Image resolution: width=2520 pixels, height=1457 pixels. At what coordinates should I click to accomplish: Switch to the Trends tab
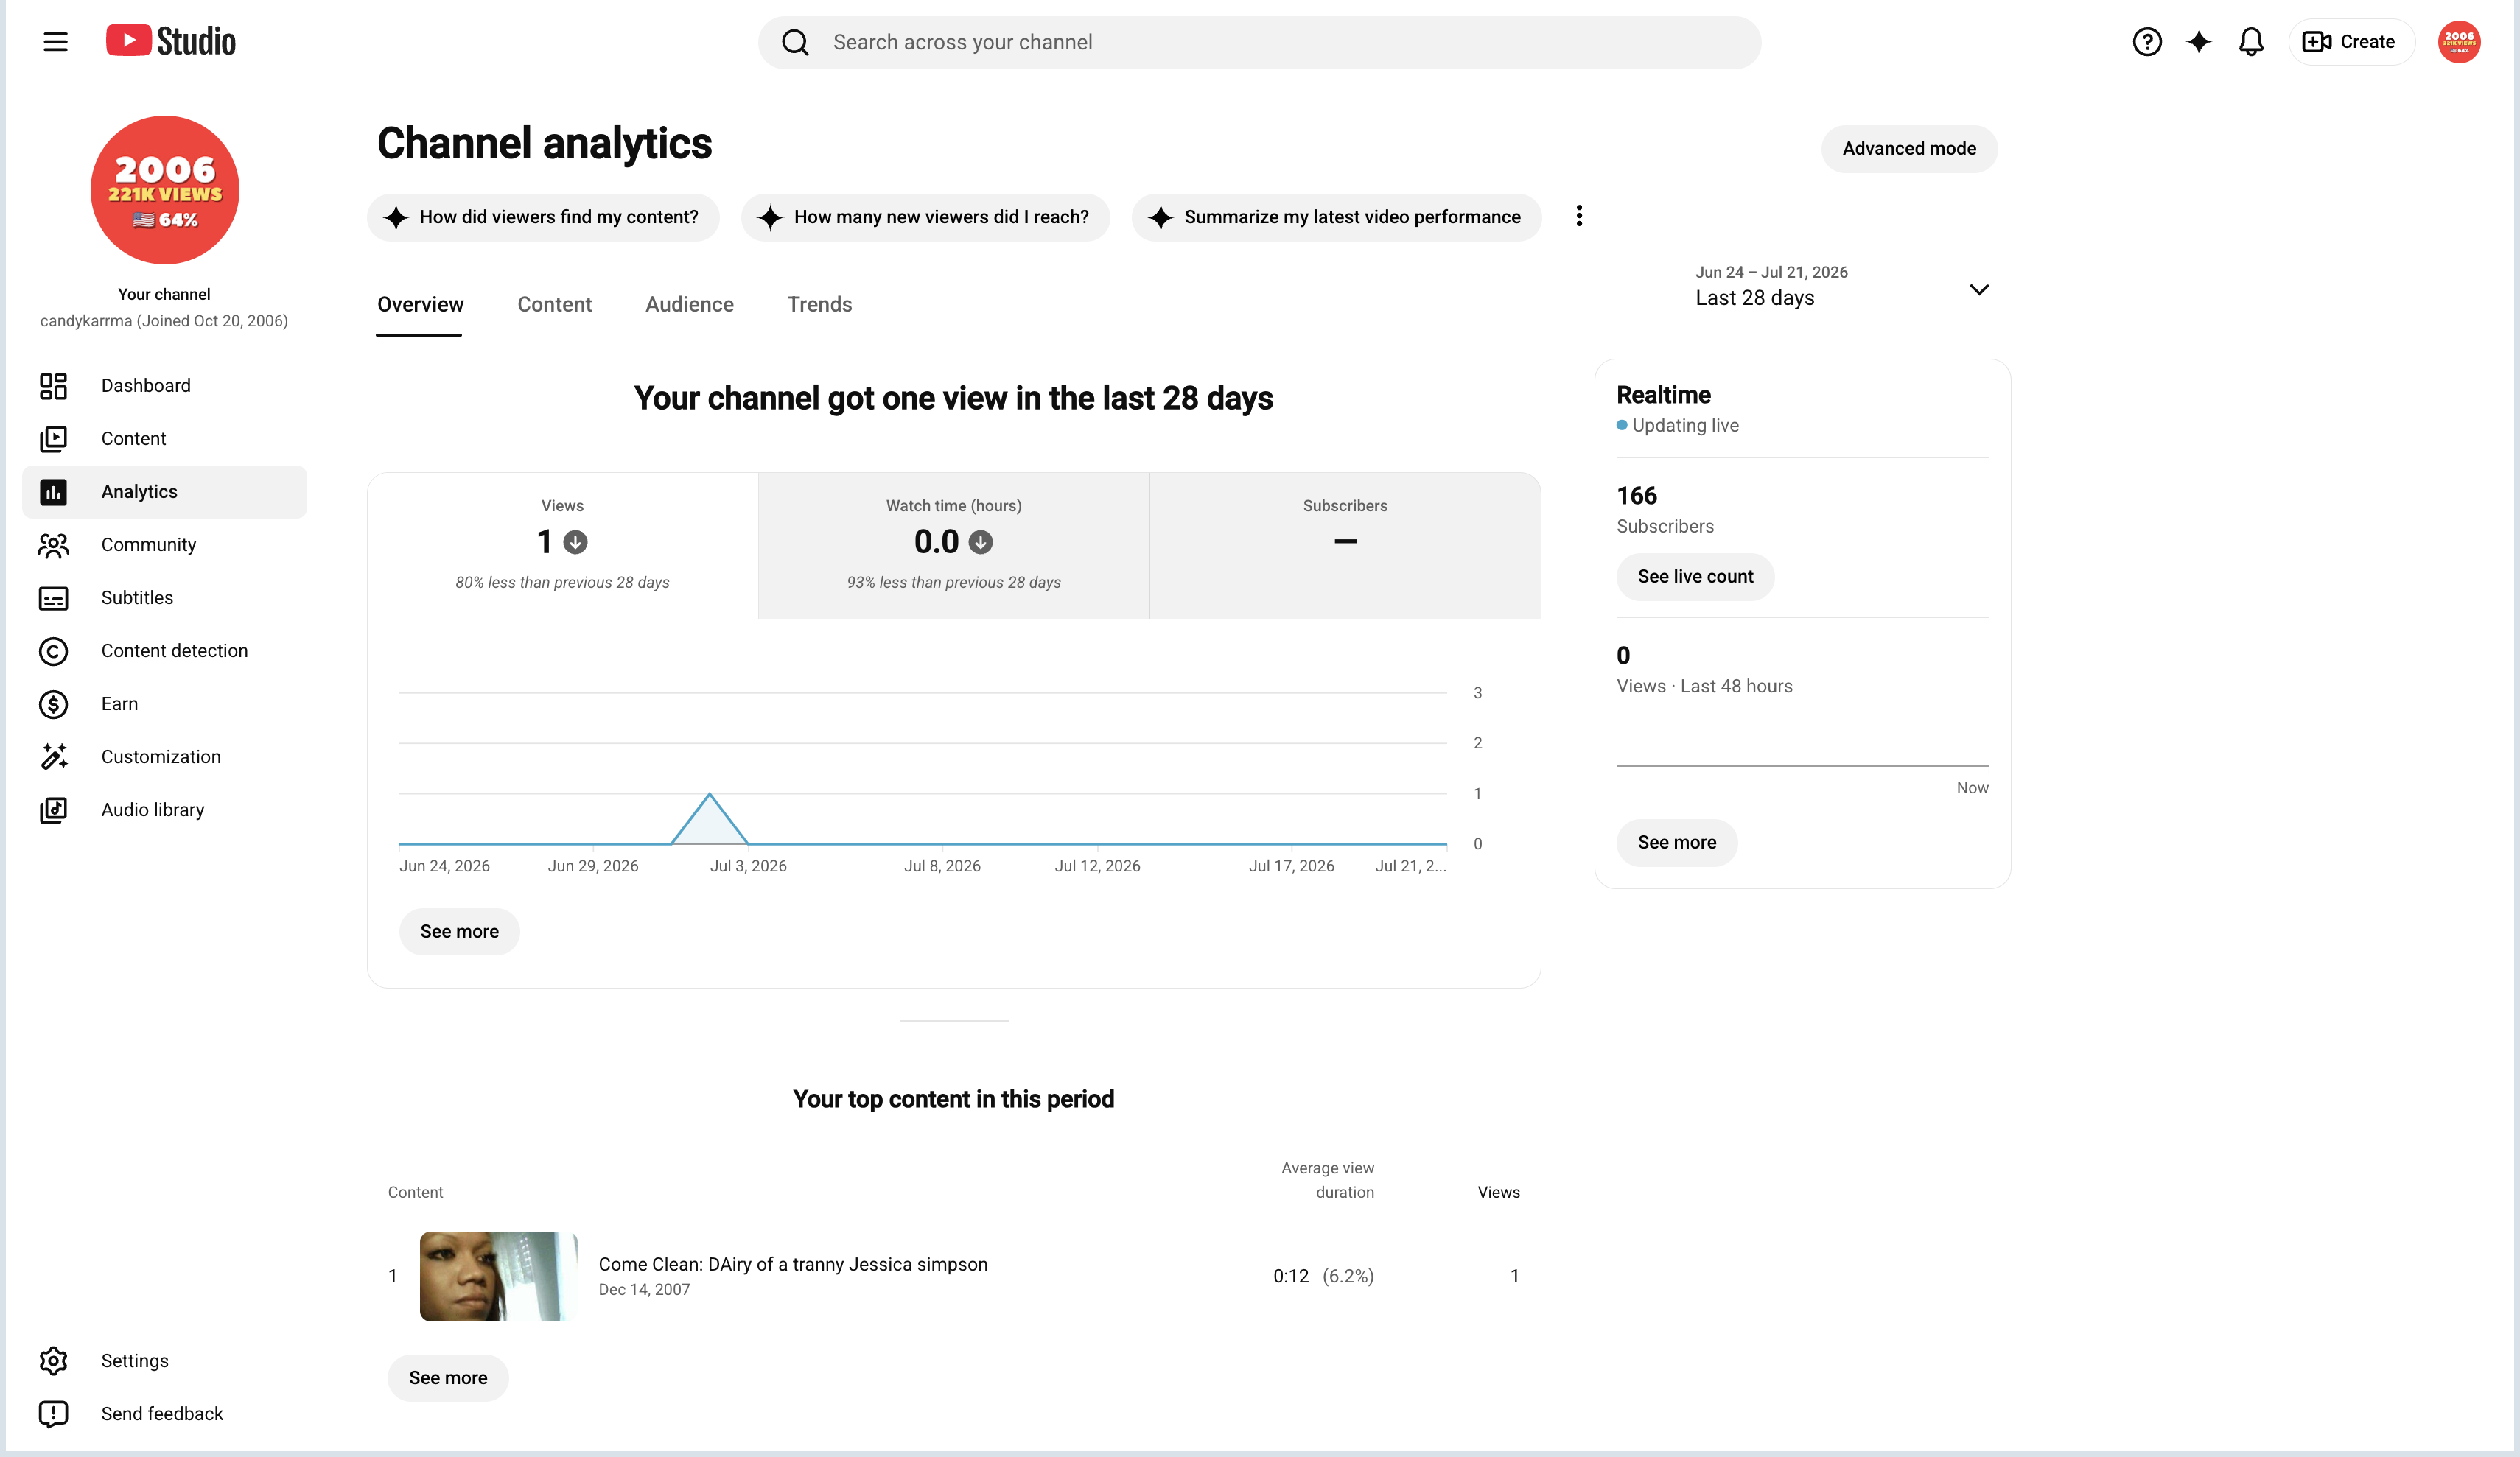819,304
